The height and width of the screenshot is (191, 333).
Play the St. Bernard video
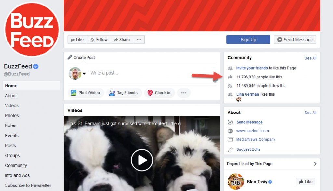[x=142, y=160]
